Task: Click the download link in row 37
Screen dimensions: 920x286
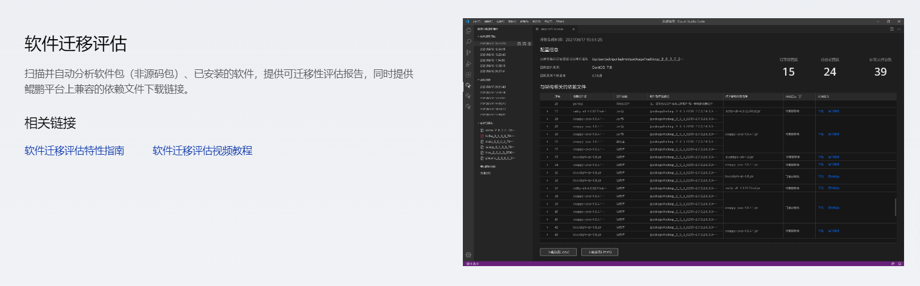Action: [x=821, y=188]
